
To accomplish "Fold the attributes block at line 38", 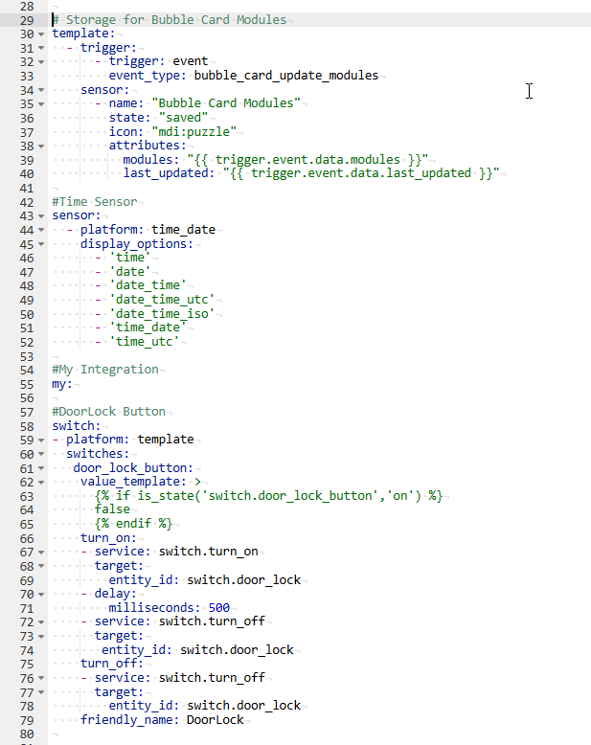I will tap(41, 147).
